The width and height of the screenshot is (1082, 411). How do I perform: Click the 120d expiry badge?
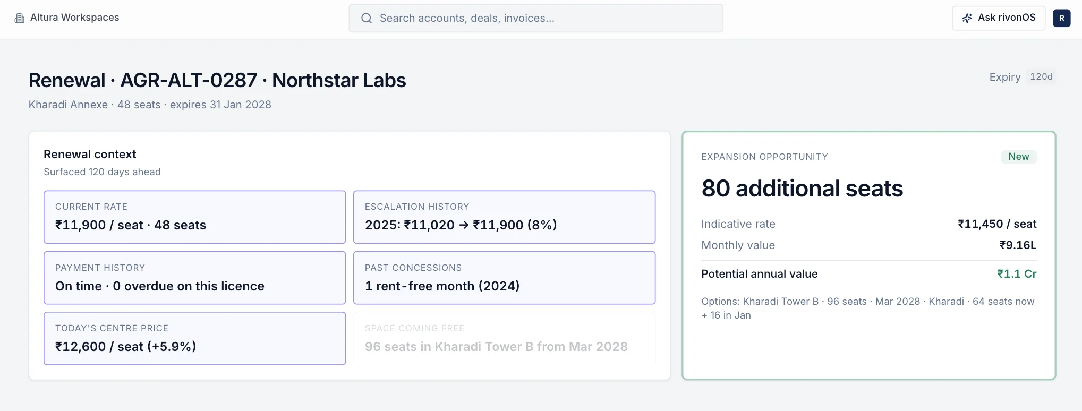[x=1041, y=76]
